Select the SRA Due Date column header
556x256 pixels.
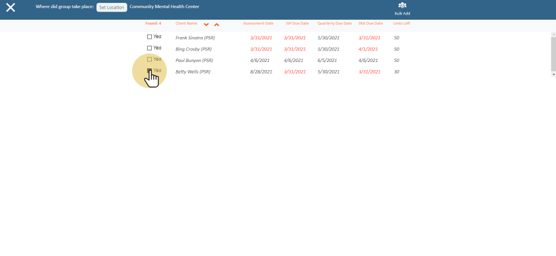(371, 24)
